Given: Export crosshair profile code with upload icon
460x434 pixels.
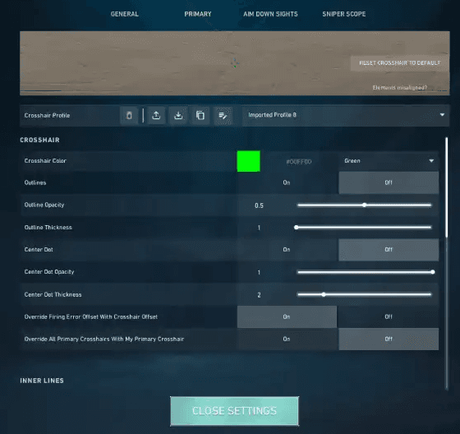Looking at the screenshot, I should point(156,115).
